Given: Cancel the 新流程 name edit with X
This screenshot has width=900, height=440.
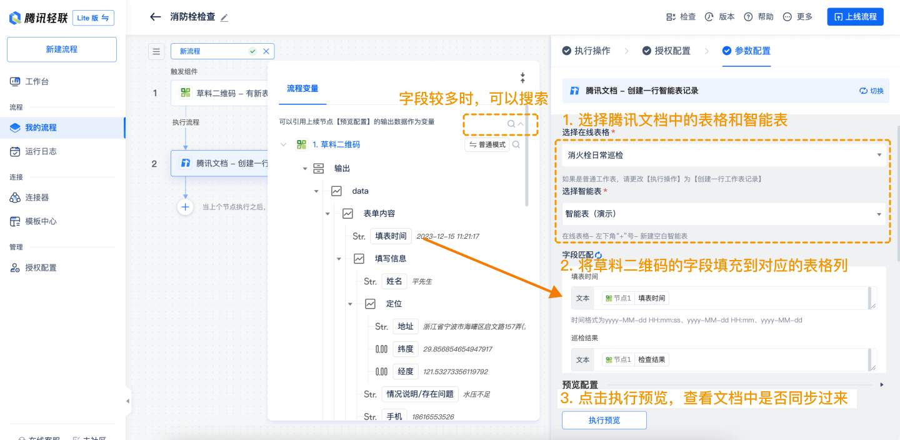Looking at the screenshot, I should [x=266, y=51].
